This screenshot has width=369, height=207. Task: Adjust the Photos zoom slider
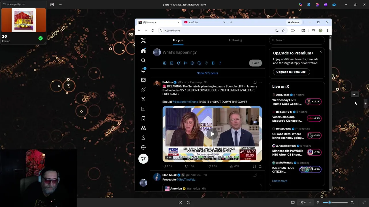pyautogui.click(x=335, y=202)
